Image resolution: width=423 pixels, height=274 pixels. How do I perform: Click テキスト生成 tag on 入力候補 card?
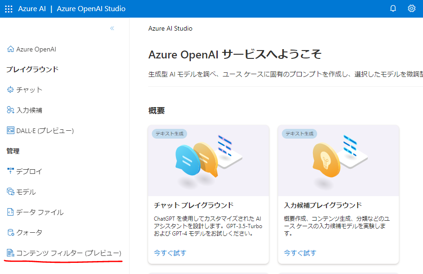coord(299,134)
